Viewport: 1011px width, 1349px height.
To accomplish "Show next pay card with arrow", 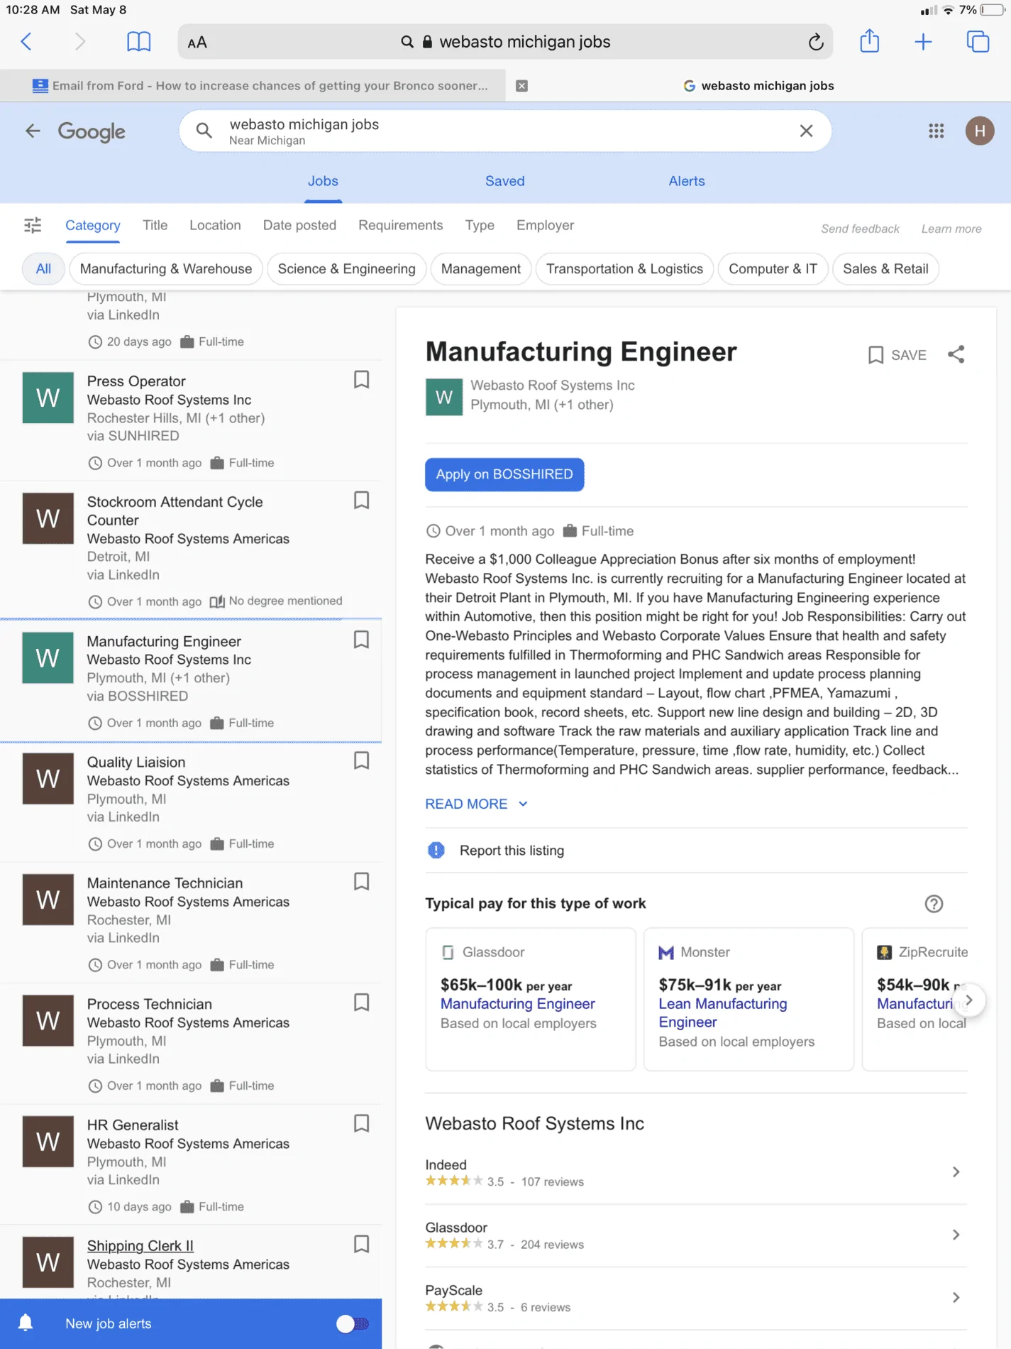I will point(968,1000).
